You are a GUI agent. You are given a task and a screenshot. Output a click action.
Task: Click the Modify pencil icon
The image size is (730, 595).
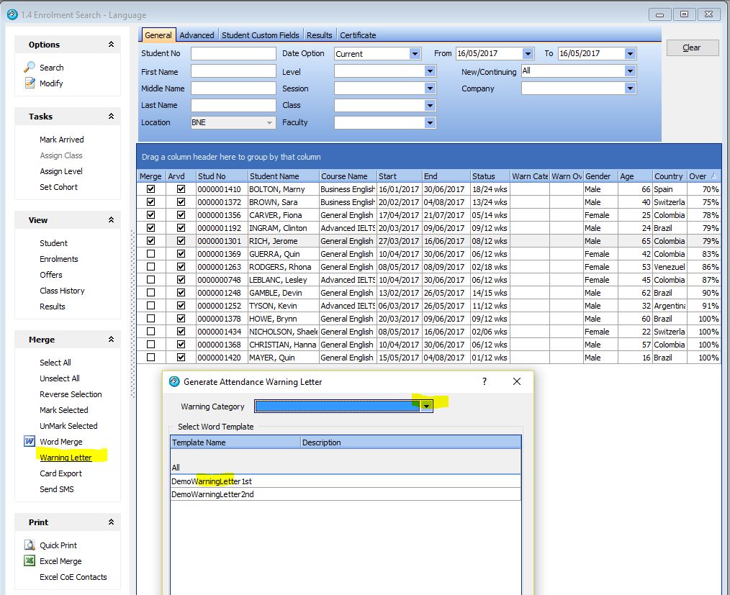pyautogui.click(x=30, y=83)
